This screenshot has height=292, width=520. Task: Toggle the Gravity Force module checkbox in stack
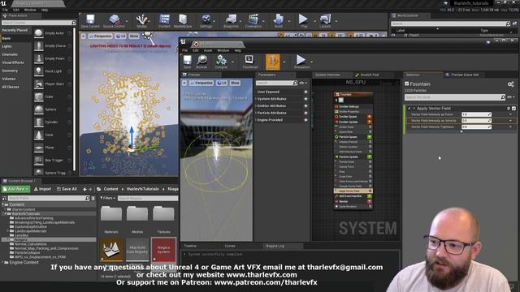(x=370, y=167)
